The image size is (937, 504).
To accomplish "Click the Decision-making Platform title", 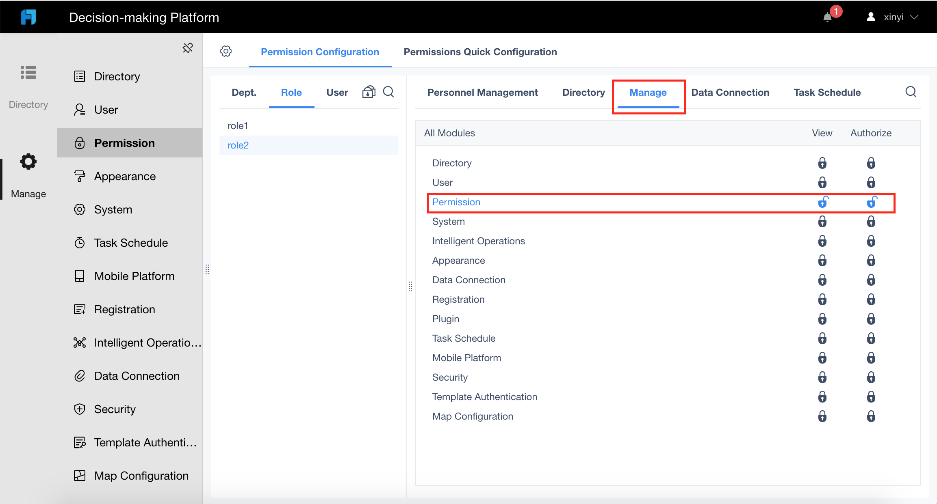I will coord(144,17).
